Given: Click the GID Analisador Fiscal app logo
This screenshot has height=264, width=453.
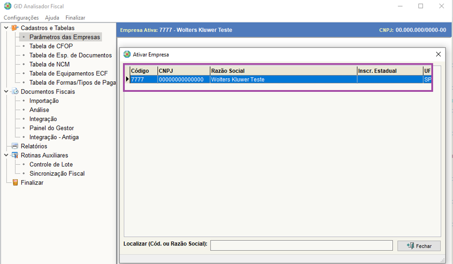Looking at the screenshot, I should [8, 6].
